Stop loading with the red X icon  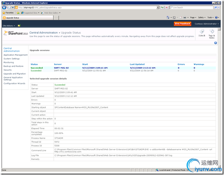point(167,7)
